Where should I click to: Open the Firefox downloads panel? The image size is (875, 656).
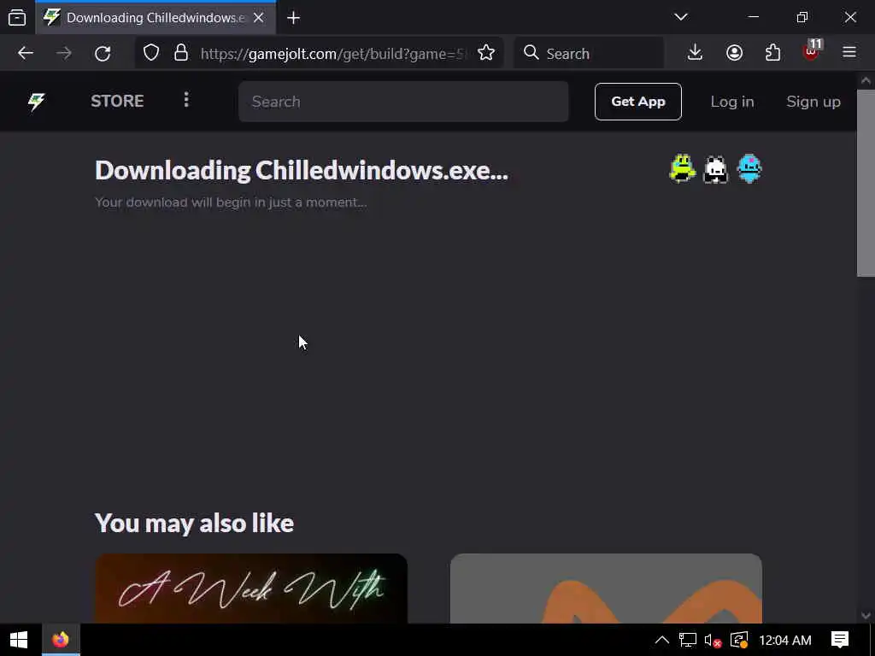tap(695, 53)
